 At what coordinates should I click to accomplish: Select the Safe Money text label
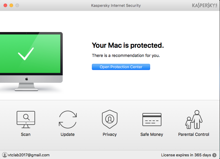pos(152,134)
